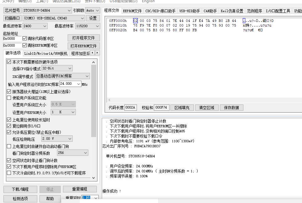Click the 芯片型号 button
This screenshot has width=302, height=203.
[x=12, y=10]
